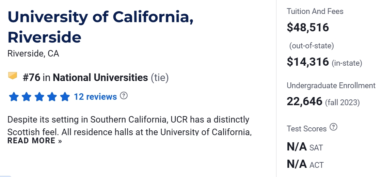Screen dimensions: 382x177
Task: Click the fourth blue rating star
Action: coord(52,97)
